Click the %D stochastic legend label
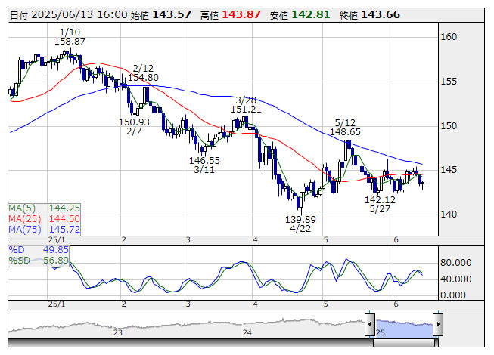494x355 pixels. (17, 250)
